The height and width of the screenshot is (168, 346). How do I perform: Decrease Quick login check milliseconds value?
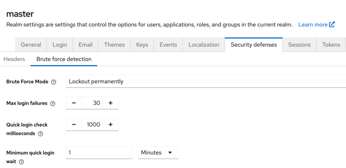pyautogui.click(x=74, y=125)
